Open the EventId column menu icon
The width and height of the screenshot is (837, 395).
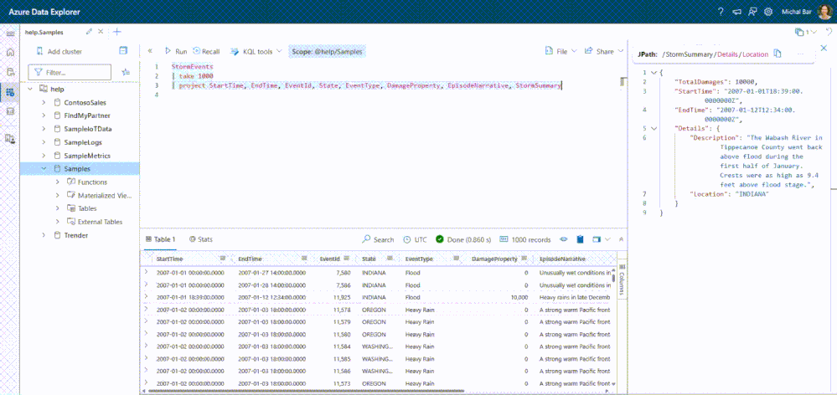(x=346, y=259)
